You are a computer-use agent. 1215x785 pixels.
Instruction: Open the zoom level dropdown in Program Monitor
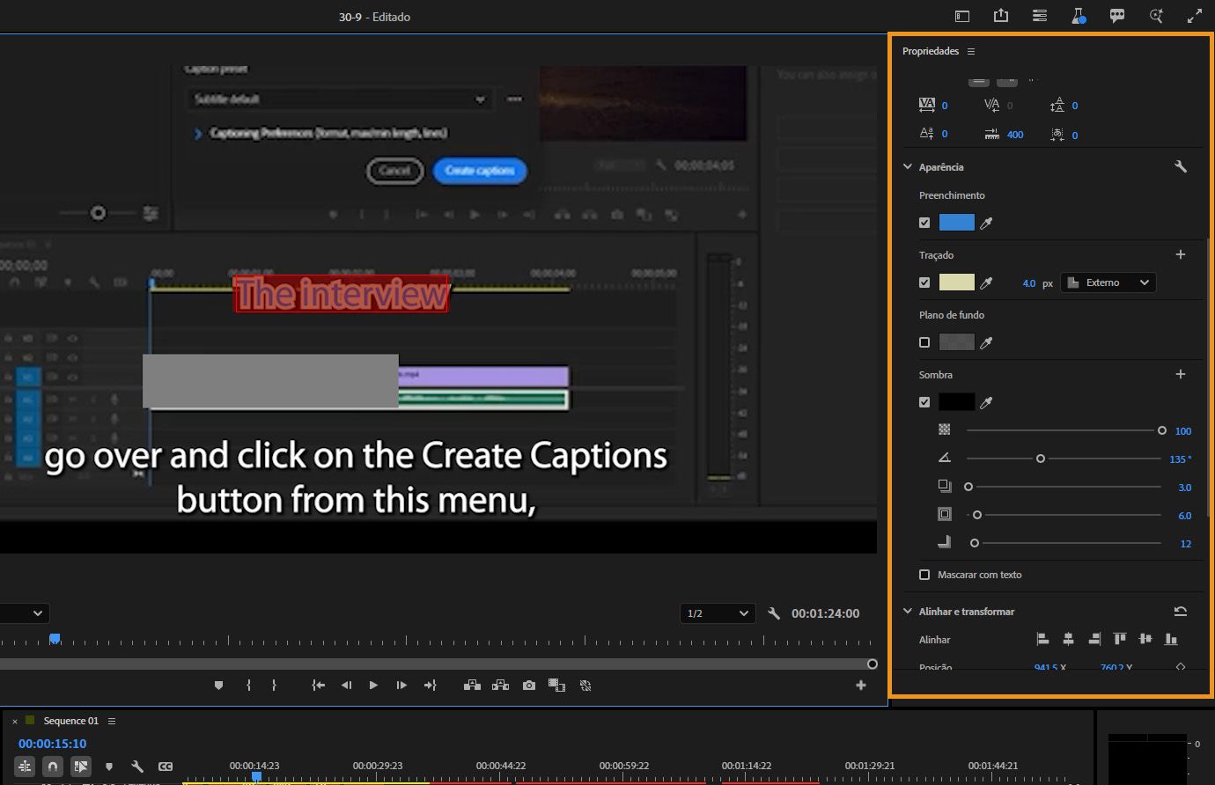[24, 613]
